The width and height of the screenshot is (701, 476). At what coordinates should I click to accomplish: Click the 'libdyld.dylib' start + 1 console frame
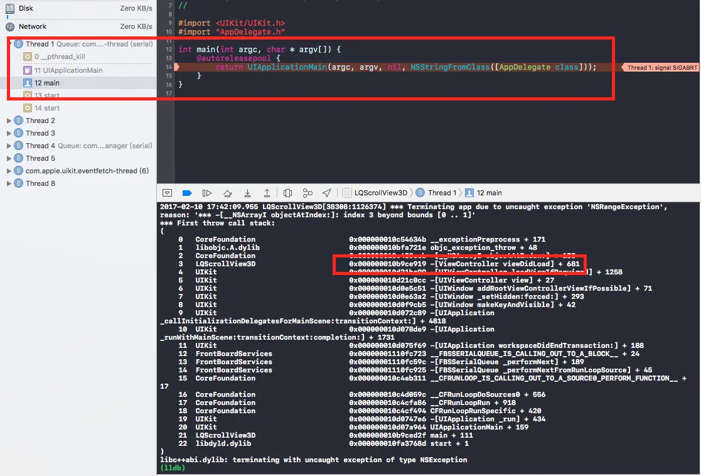click(x=324, y=444)
